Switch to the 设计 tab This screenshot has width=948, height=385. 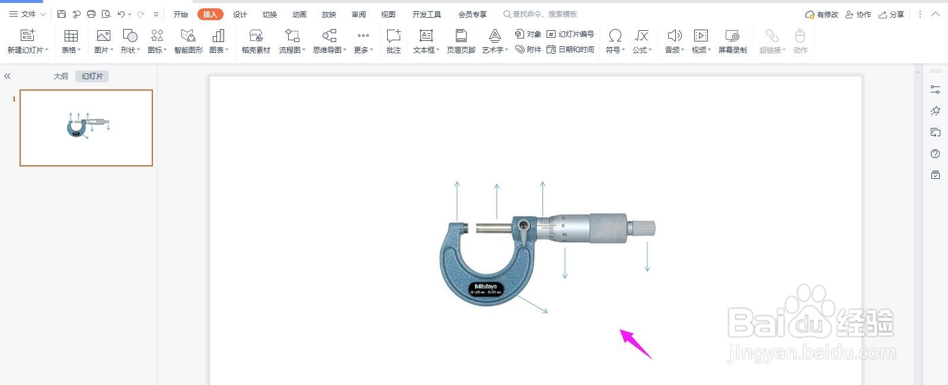240,14
